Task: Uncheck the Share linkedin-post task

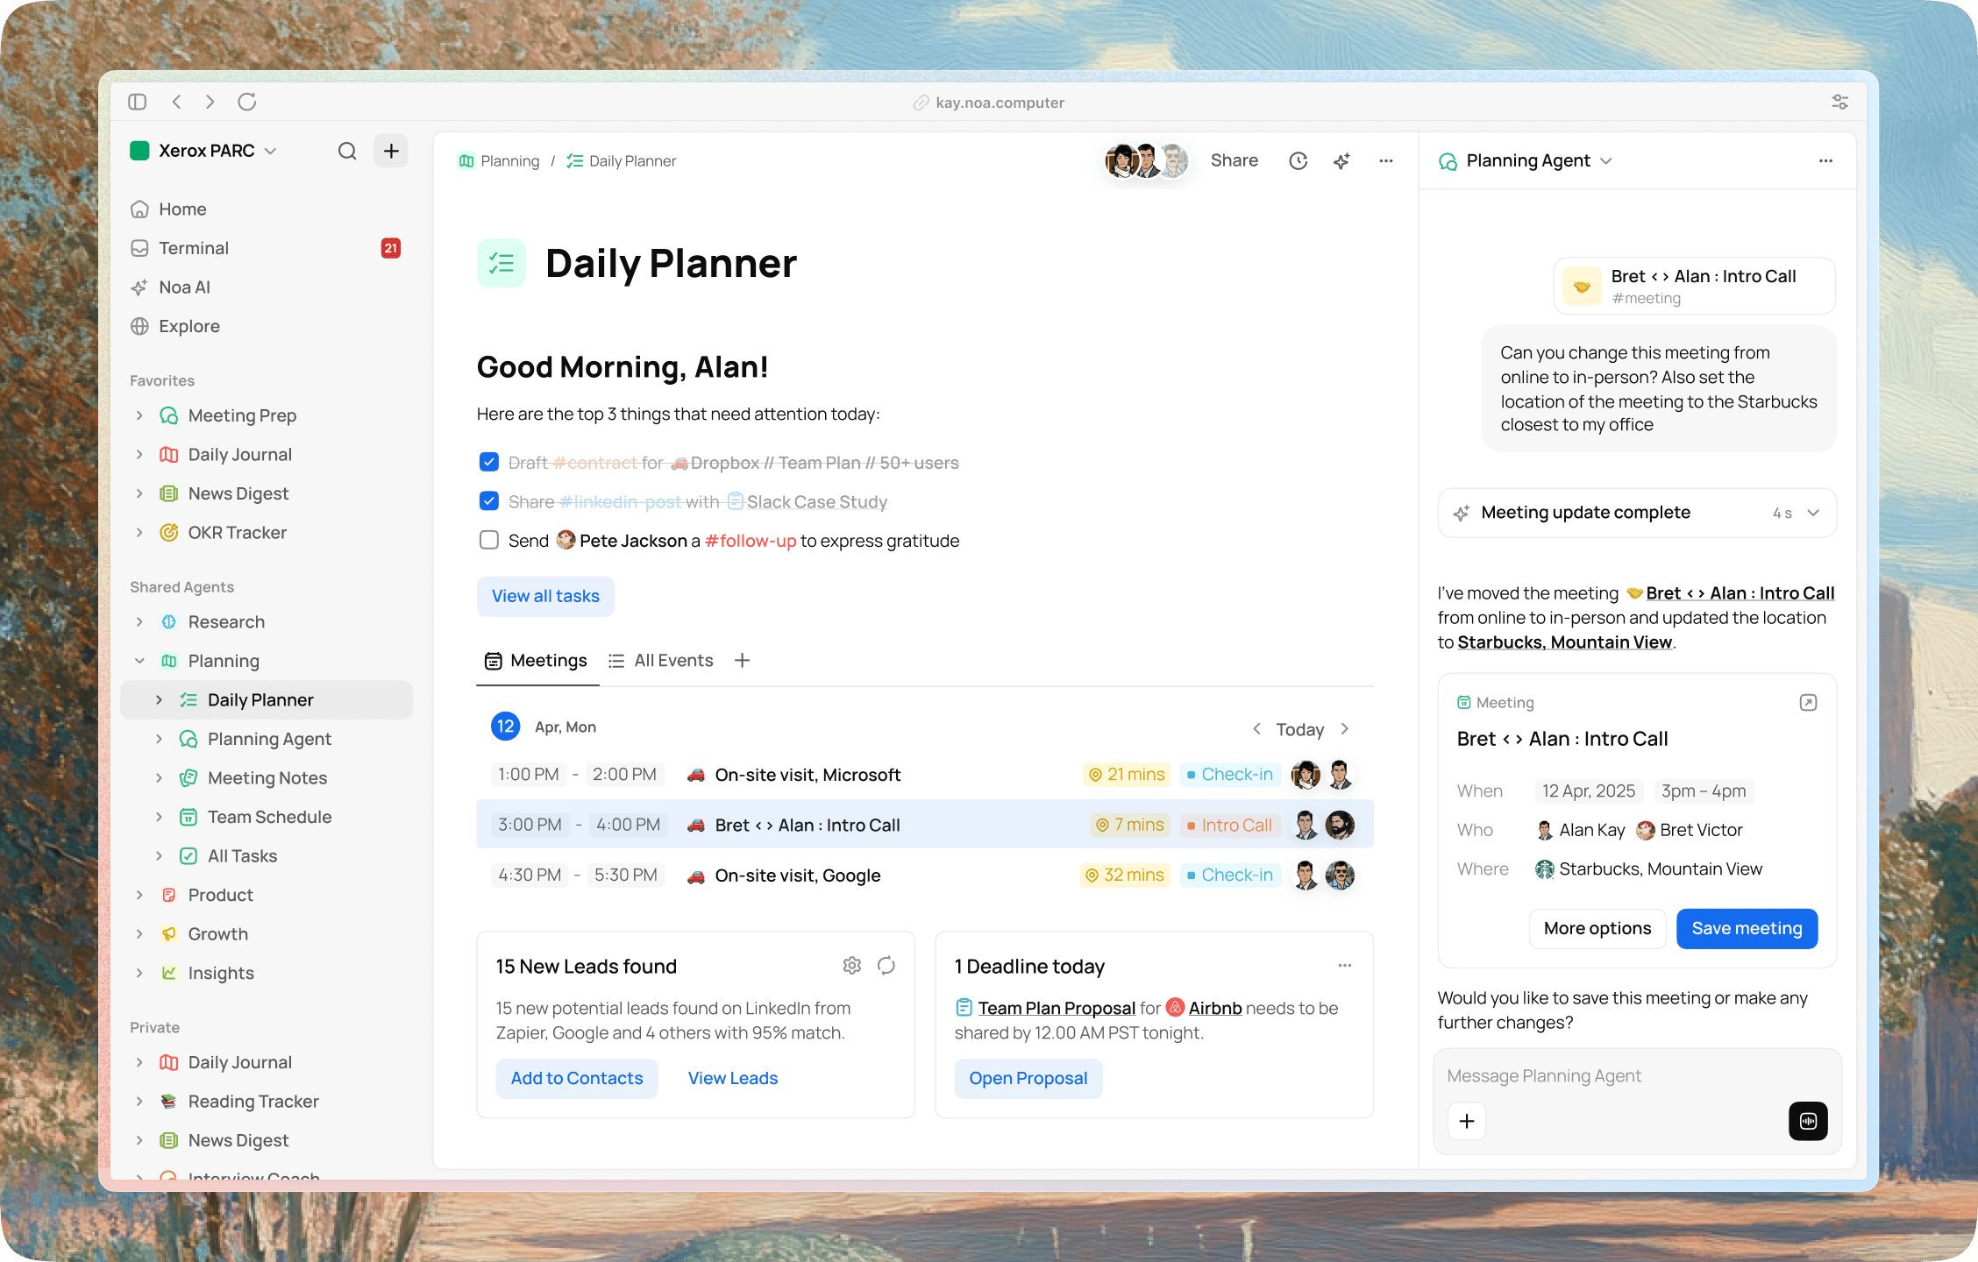Action: (489, 501)
